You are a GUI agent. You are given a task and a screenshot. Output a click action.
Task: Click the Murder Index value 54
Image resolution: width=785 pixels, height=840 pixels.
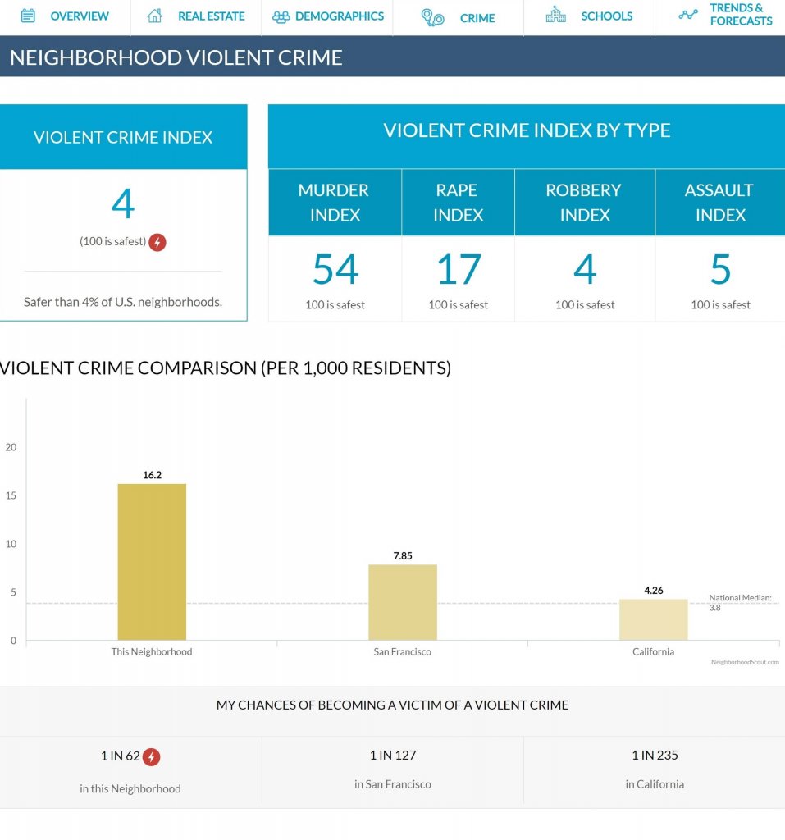(x=335, y=269)
